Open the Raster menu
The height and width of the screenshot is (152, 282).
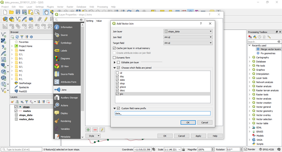point(70,7)
